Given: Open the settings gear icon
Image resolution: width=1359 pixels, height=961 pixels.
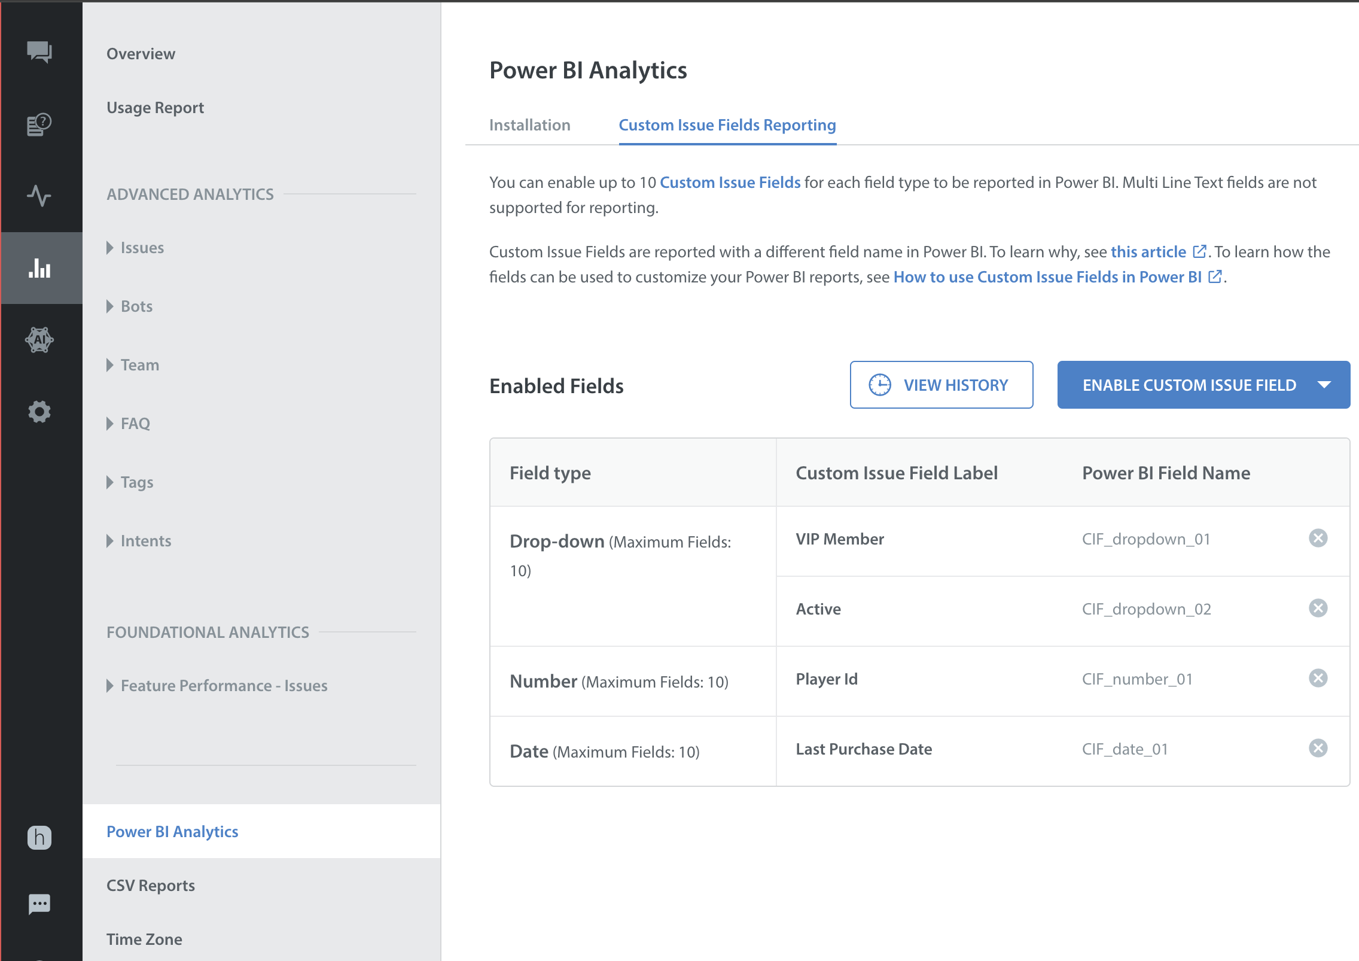Looking at the screenshot, I should click(x=39, y=412).
